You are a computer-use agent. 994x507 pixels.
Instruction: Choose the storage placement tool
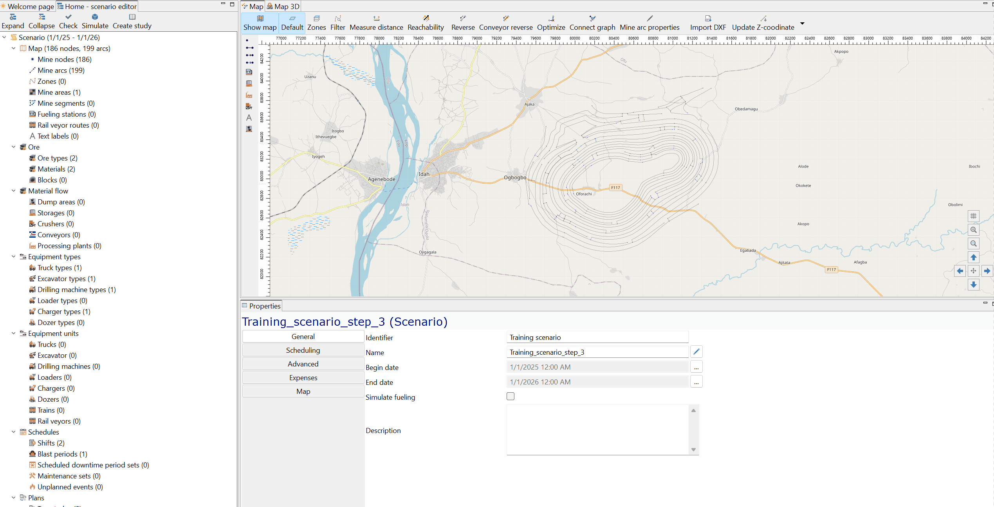[x=249, y=83]
